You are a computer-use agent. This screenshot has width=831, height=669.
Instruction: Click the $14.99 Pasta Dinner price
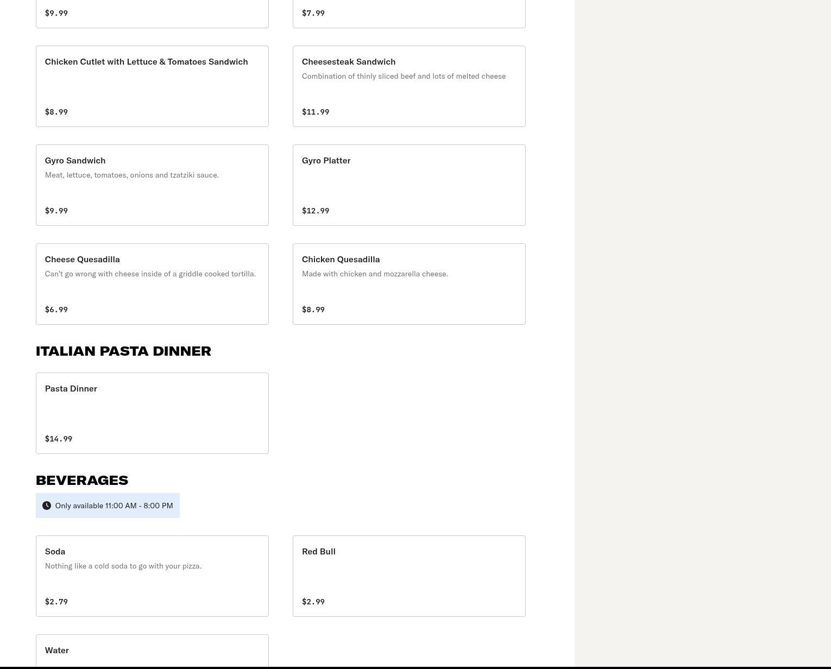tap(59, 439)
